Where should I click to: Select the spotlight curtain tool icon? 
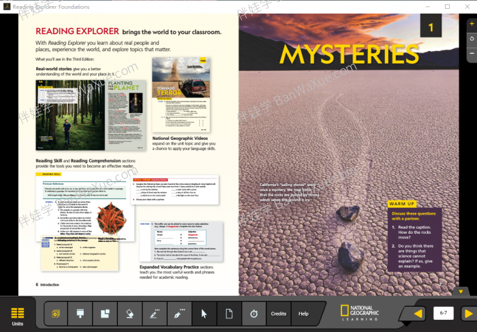click(x=80, y=314)
